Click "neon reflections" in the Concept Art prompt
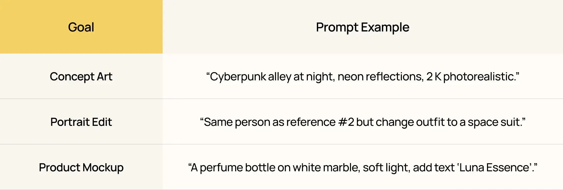The width and height of the screenshot is (563, 190). coord(380,77)
